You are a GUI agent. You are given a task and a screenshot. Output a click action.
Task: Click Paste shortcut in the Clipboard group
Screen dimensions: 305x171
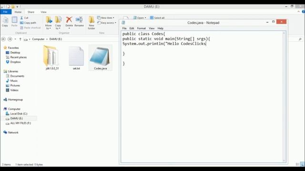pos(30,28)
